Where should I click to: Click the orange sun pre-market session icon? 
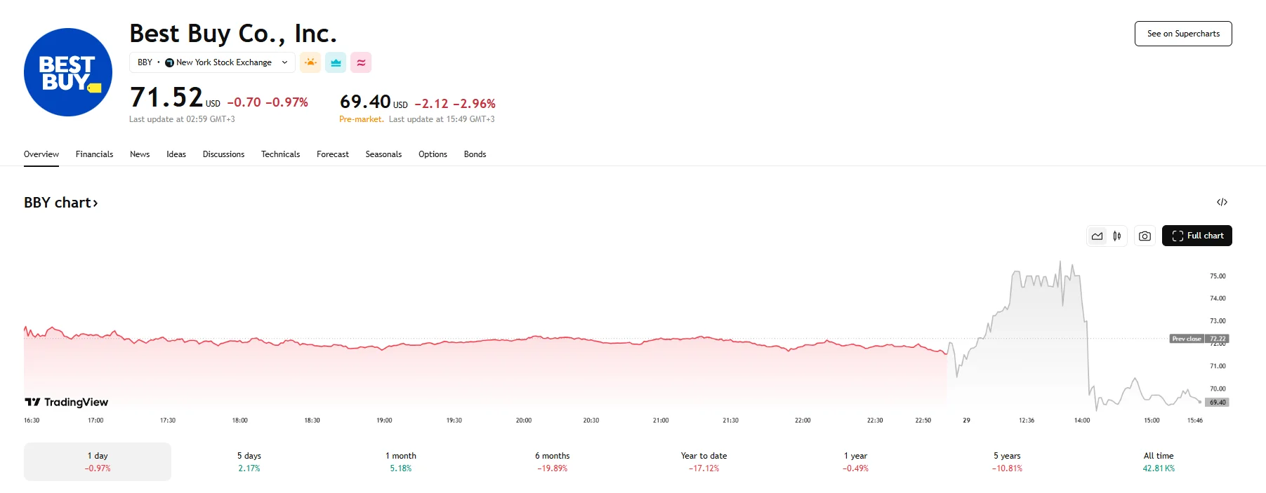(x=310, y=62)
